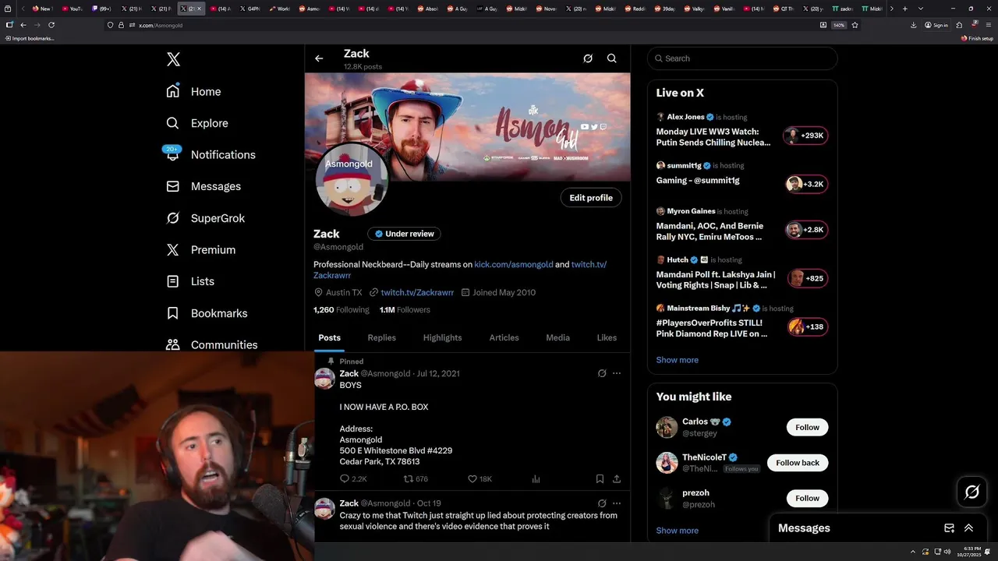The image size is (998, 561).
Task: Join summit1g Gaming live stream
Action: [x=806, y=184]
